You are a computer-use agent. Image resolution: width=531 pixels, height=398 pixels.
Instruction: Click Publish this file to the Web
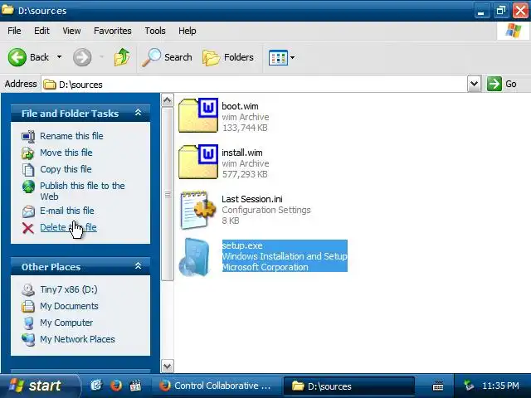82,191
